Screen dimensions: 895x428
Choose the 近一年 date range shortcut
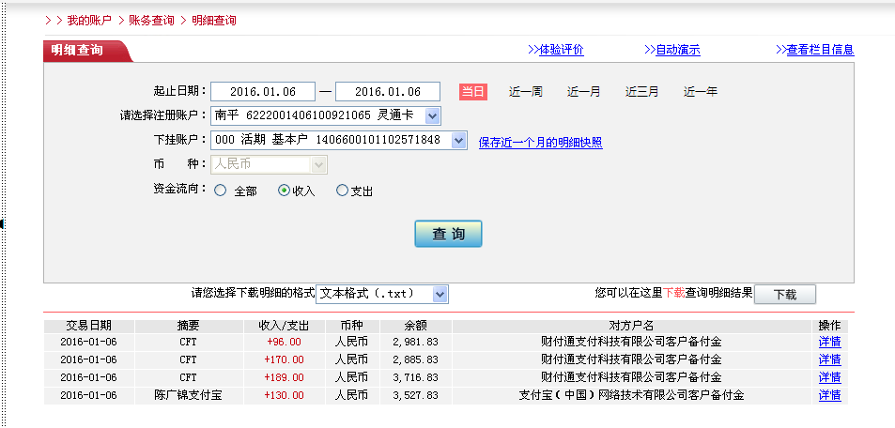pos(700,92)
